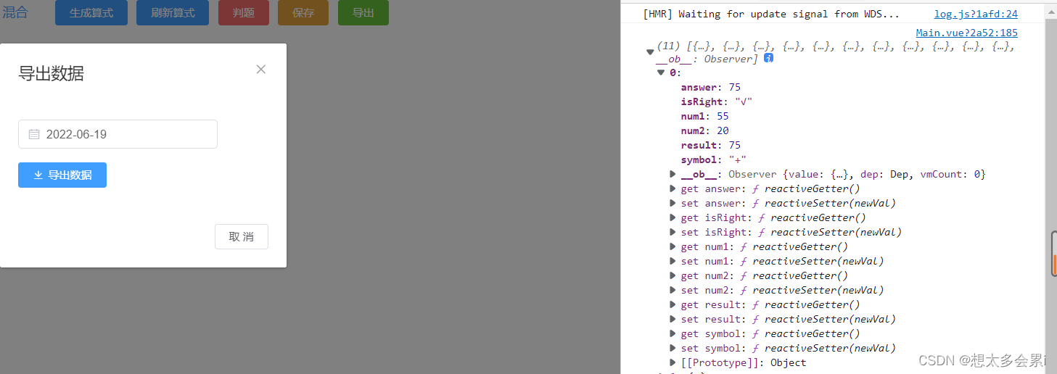Expand the __ob__: Observer property

673,174
